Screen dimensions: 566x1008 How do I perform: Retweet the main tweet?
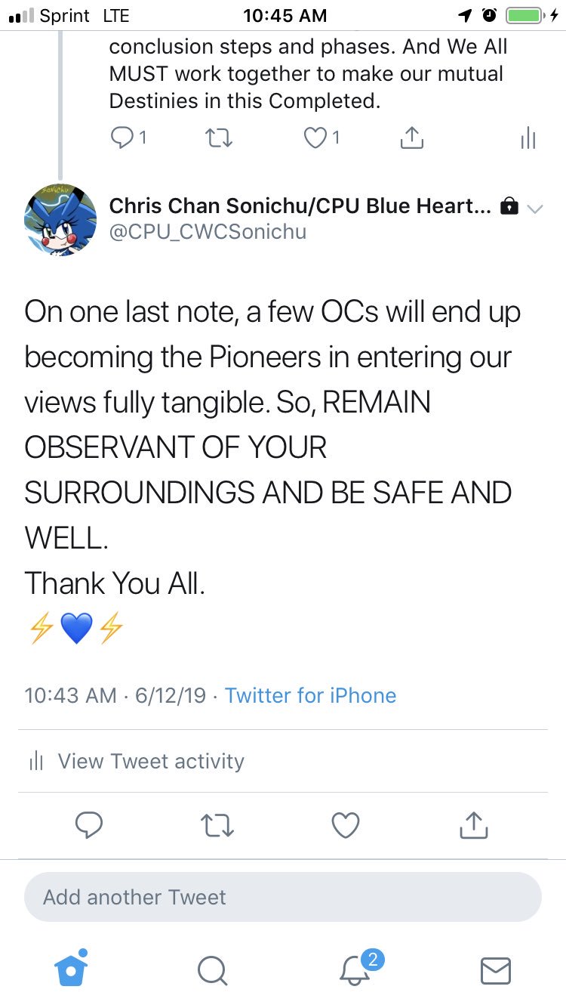coord(218,825)
